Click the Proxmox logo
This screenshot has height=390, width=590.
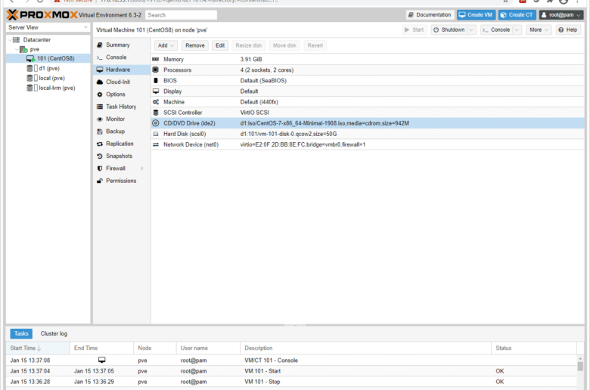coord(42,15)
